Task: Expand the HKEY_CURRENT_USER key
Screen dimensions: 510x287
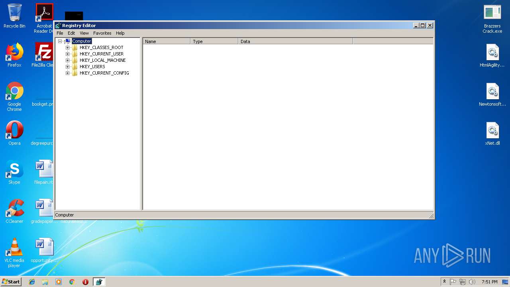Action: 67,54
